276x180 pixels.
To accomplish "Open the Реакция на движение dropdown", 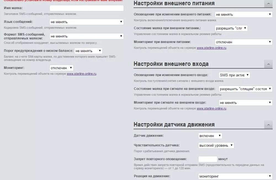I will [235, 176].
